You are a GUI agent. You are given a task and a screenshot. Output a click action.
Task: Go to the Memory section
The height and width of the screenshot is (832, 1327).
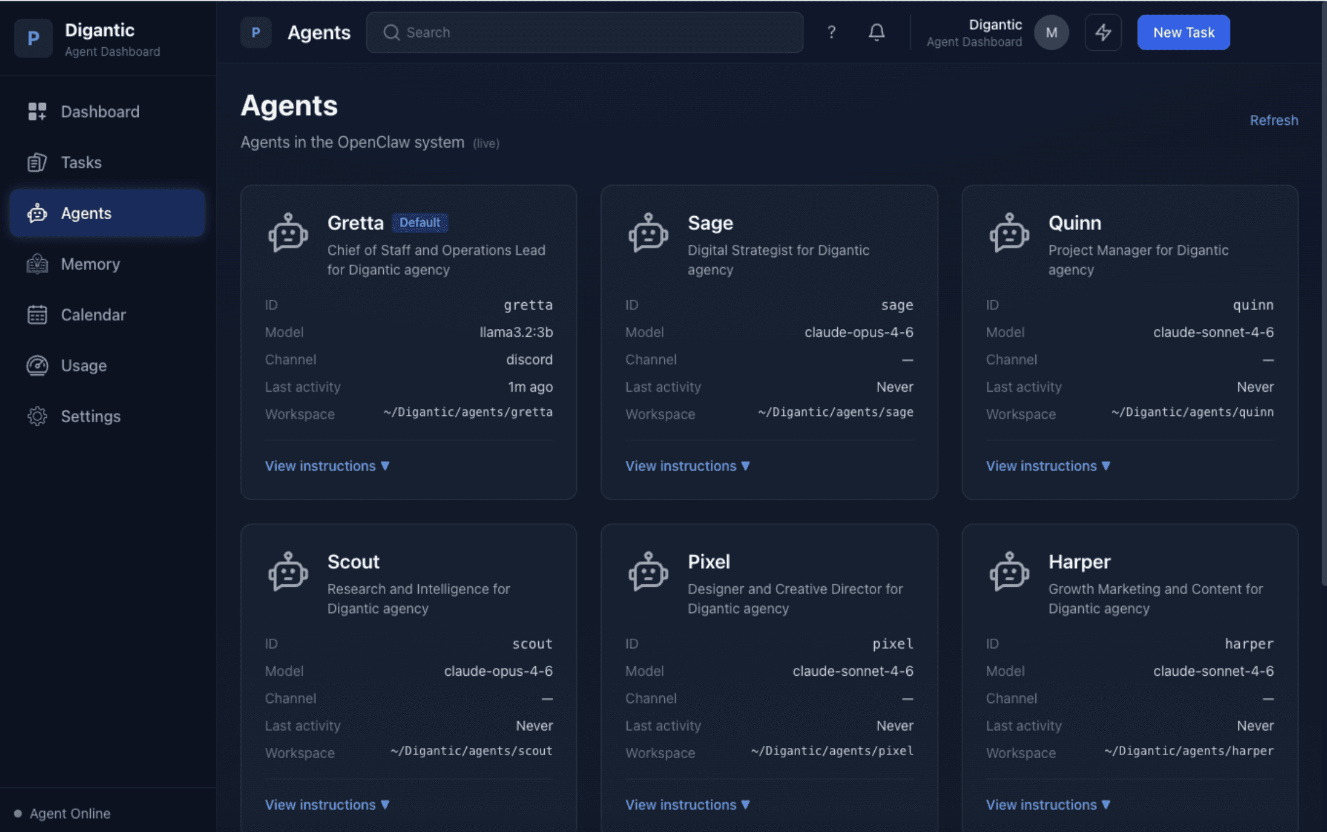(90, 264)
